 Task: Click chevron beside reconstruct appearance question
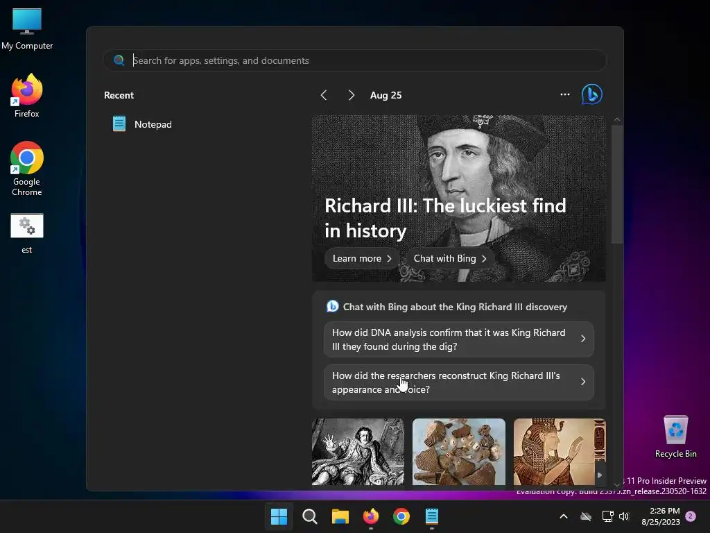(x=583, y=382)
